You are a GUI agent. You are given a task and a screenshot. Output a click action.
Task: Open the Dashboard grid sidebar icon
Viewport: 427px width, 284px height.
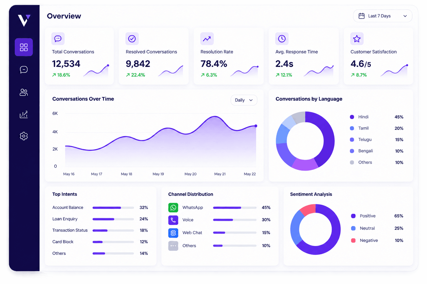(24, 47)
